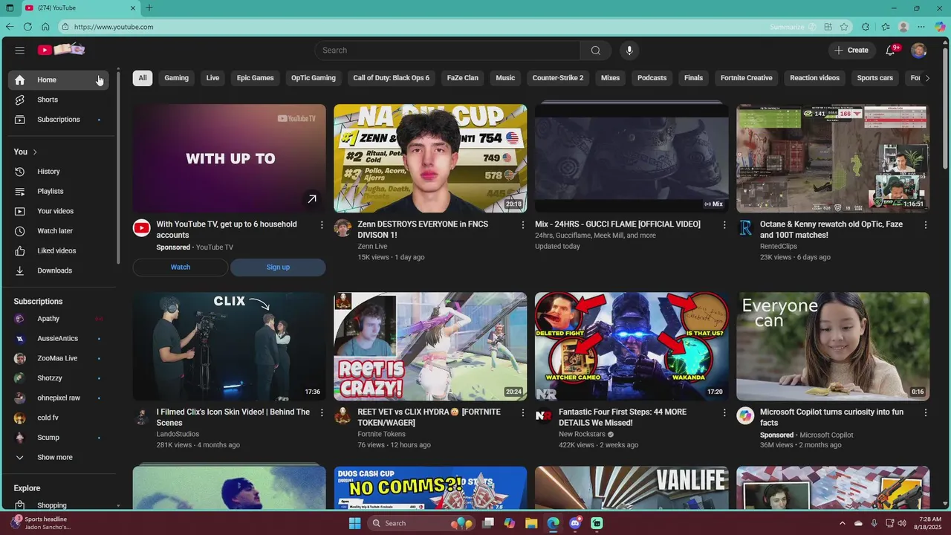Select the Call of Duty: Black Ops 6 chip
This screenshot has width=951, height=535.
tap(392, 78)
